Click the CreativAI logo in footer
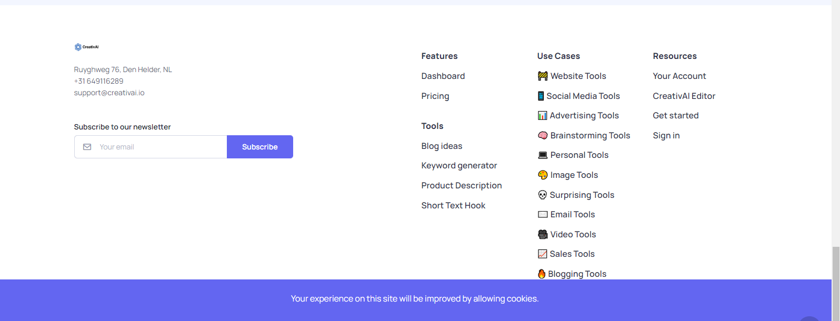 [86, 47]
